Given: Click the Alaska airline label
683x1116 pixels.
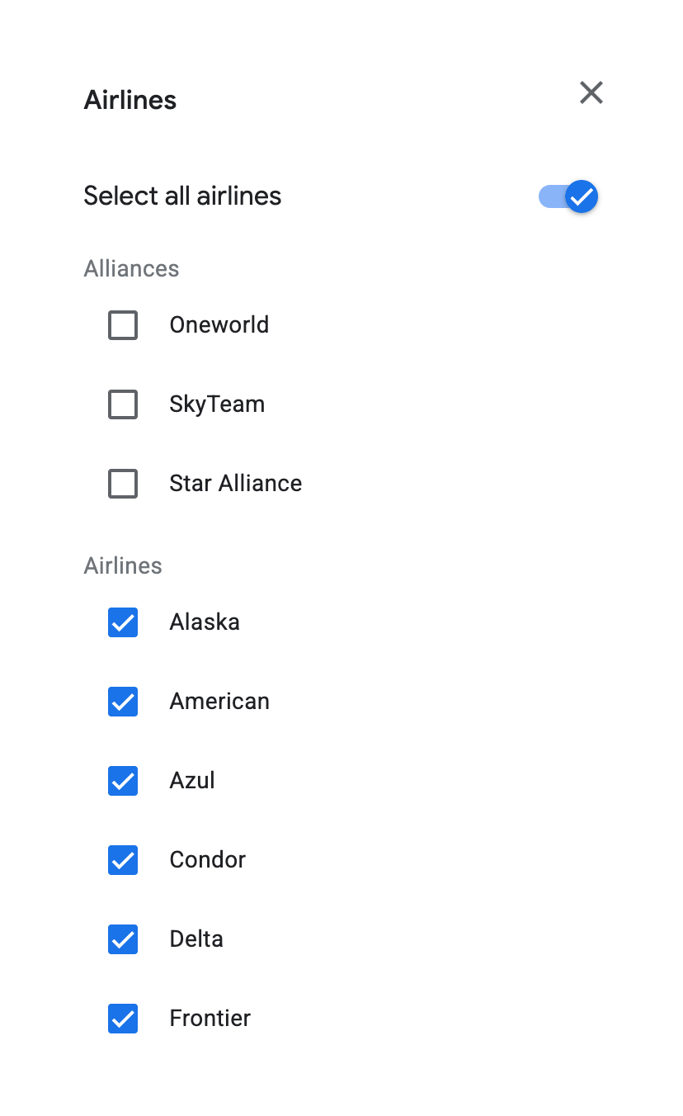Looking at the screenshot, I should tap(205, 622).
